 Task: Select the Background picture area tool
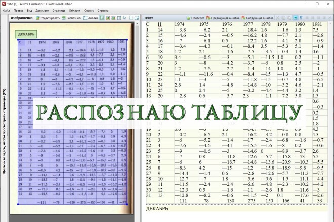click(113, 18)
